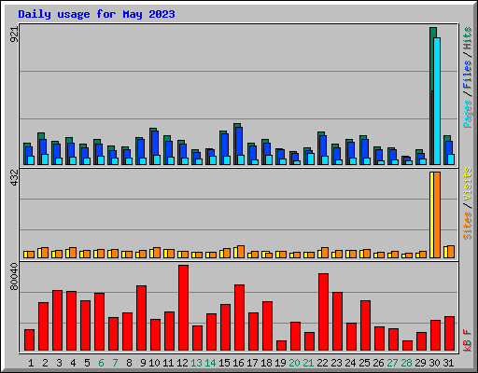Image resolution: width=478 pixels, height=373 pixels.
Task: Click green weekend day 13 label
Action: [196, 363]
